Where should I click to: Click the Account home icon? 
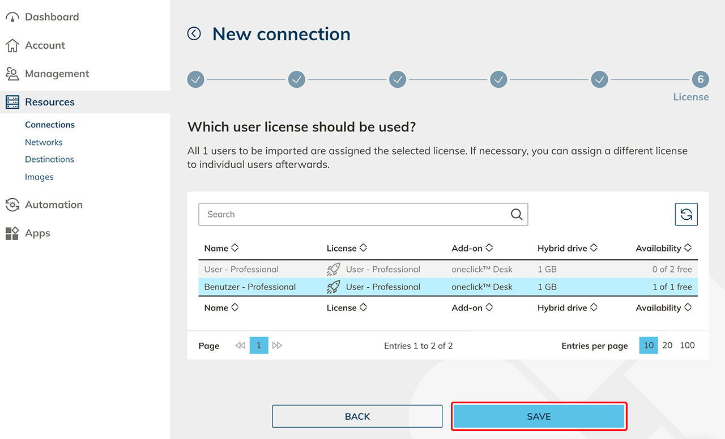(12, 45)
